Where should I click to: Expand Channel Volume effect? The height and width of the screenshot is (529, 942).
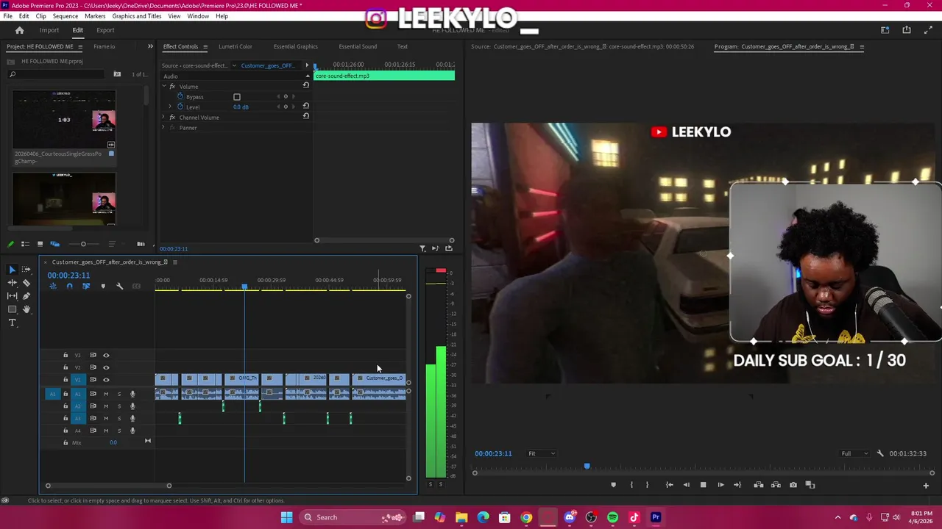164,118
